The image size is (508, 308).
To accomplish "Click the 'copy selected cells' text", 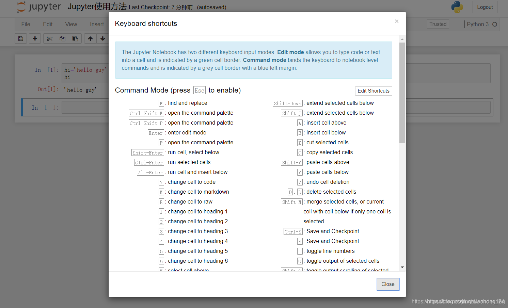I will [x=330, y=152].
